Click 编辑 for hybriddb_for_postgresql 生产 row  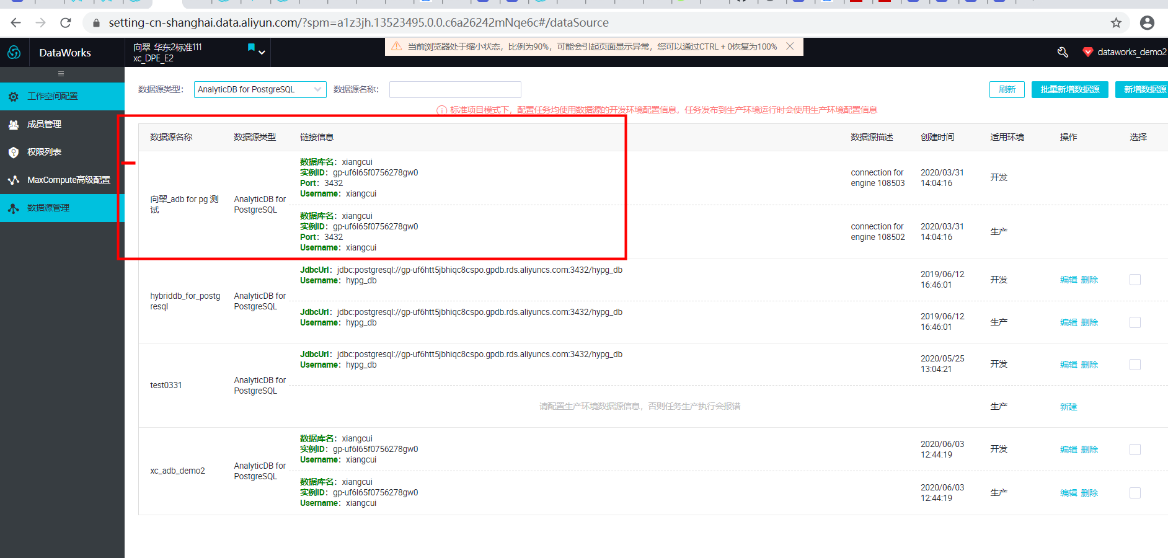click(x=1069, y=322)
